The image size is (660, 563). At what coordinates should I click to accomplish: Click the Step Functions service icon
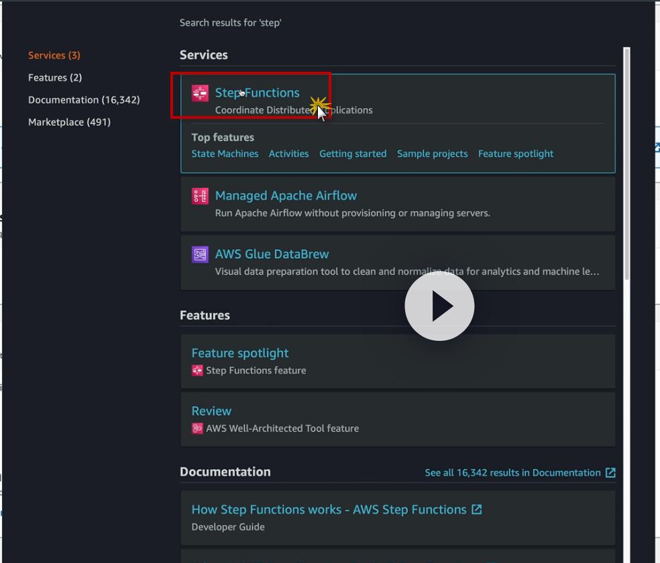point(200,93)
